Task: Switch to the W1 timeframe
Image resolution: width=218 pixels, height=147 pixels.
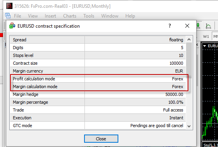Action: tap(206, 37)
